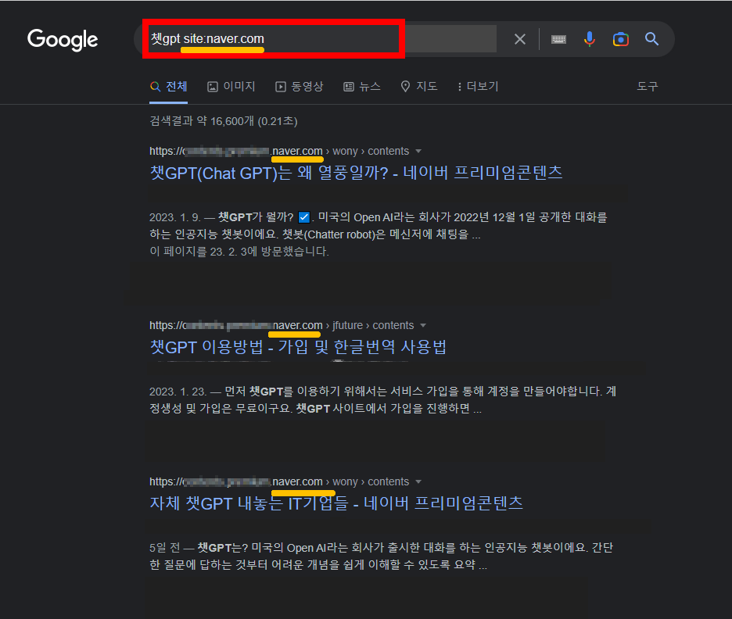Viewport: 732px width, 619px height.
Task: Click the play icon on the 동영상 tab
Action: pos(280,86)
